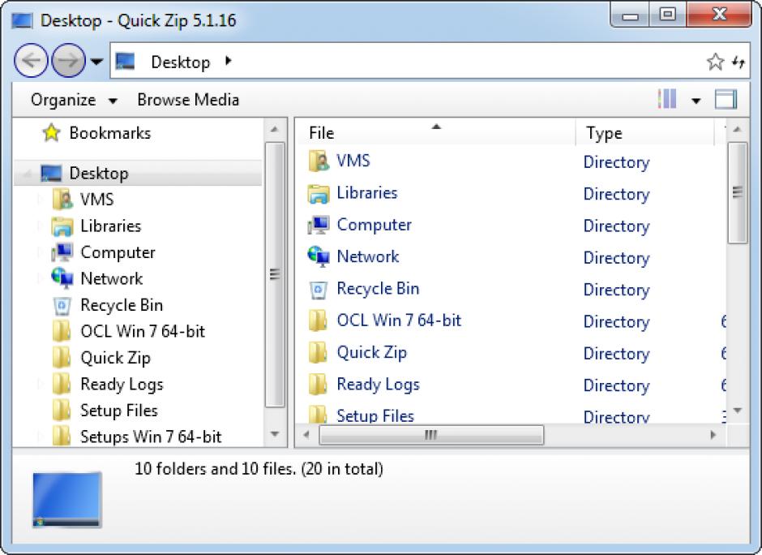This screenshot has height=555, width=762.
Task: Expand the VMS tree node
Action: click(x=41, y=199)
